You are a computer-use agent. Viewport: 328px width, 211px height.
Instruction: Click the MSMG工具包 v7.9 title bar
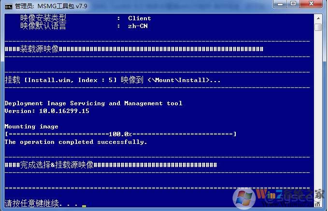[x=145, y=5]
